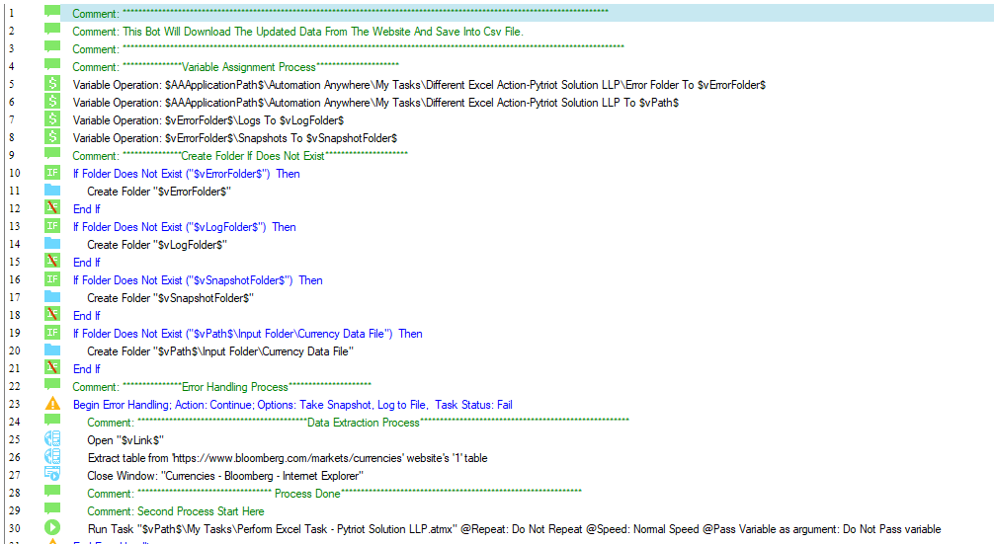Select 'Create Folder If Does Not Exist' comment
The width and height of the screenshot is (994, 544).
pos(240,156)
